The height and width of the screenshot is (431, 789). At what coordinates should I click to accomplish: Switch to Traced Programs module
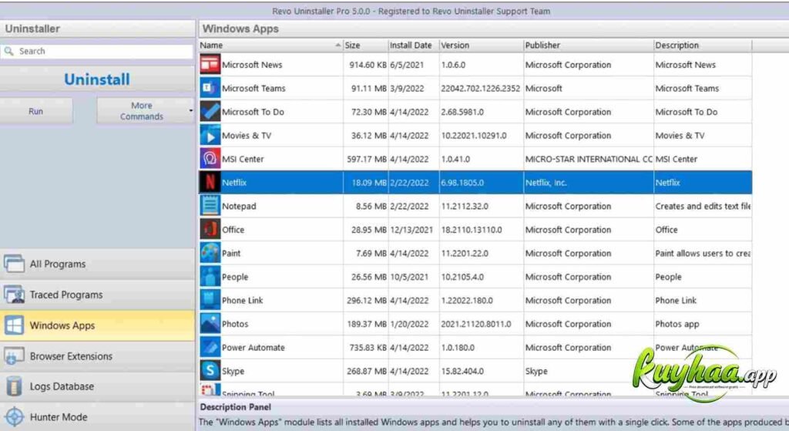[97, 295]
